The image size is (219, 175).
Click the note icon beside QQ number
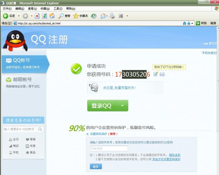tap(155, 74)
